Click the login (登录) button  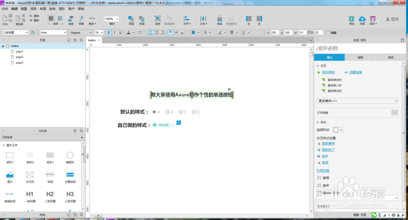point(392,19)
